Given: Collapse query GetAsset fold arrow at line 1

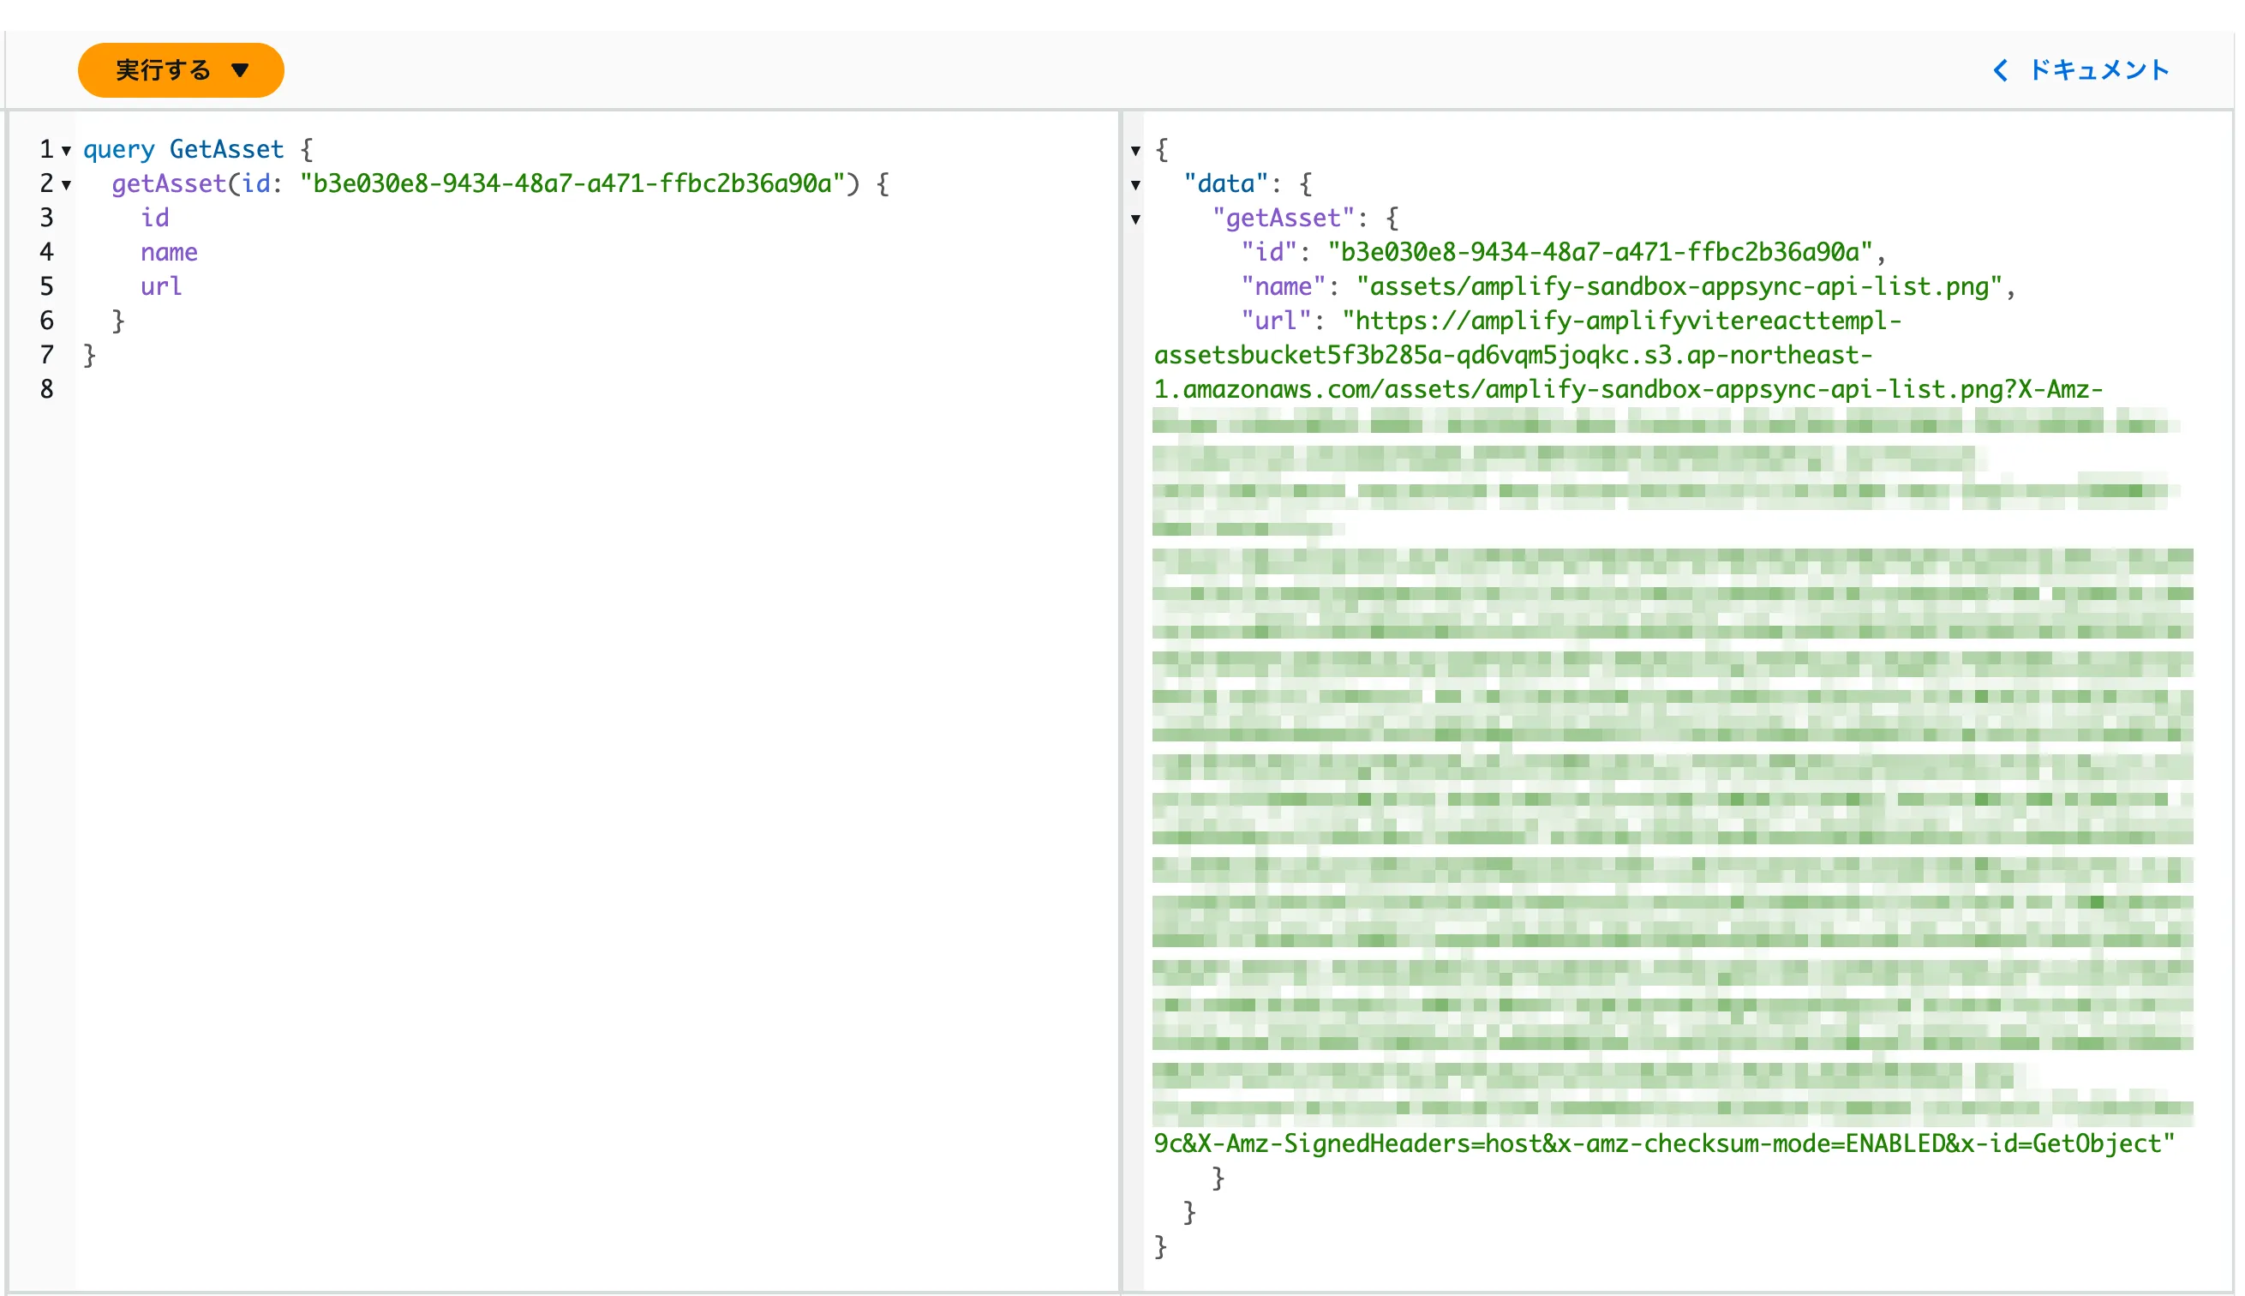Looking at the screenshot, I should [67, 152].
